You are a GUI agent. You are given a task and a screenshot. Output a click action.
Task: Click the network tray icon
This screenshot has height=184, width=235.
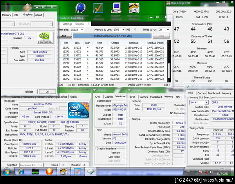(206, 172)
